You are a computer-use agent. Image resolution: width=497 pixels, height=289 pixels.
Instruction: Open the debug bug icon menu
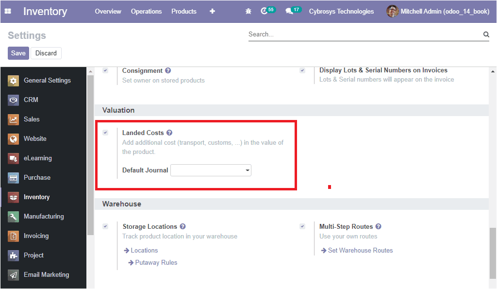(x=248, y=11)
